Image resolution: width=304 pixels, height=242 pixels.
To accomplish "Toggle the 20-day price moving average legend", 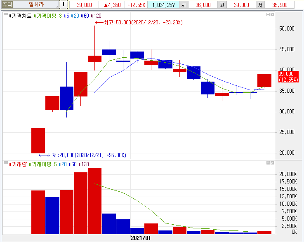I will click(x=75, y=16).
